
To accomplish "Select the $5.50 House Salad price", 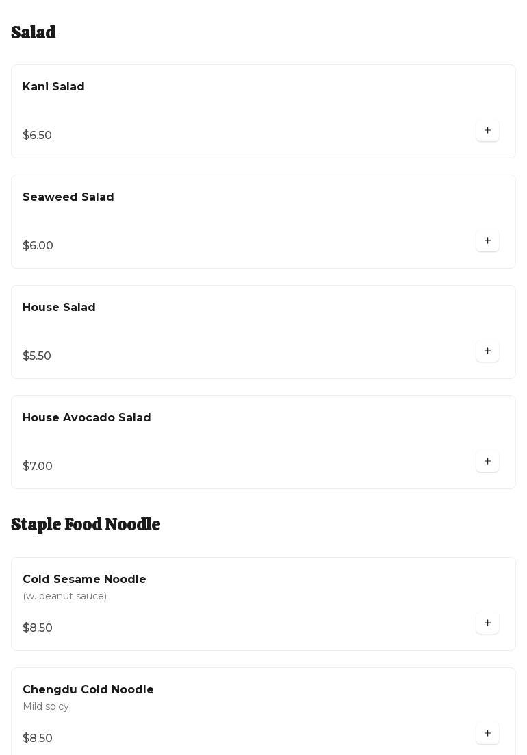I will (x=37, y=356).
